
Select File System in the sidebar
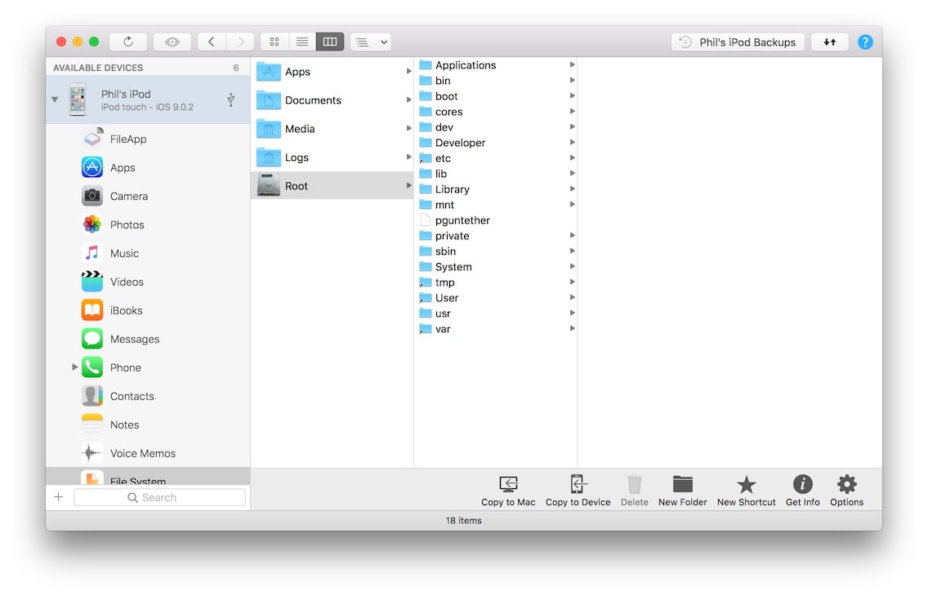tap(148, 477)
